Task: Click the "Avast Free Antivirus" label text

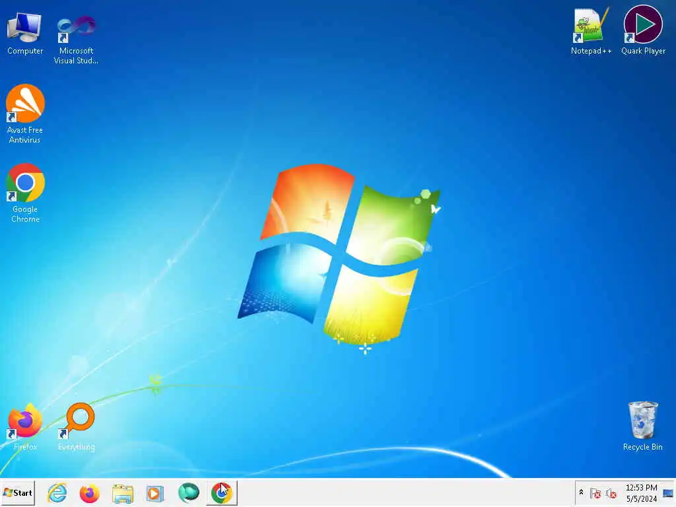Action: pyautogui.click(x=25, y=135)
